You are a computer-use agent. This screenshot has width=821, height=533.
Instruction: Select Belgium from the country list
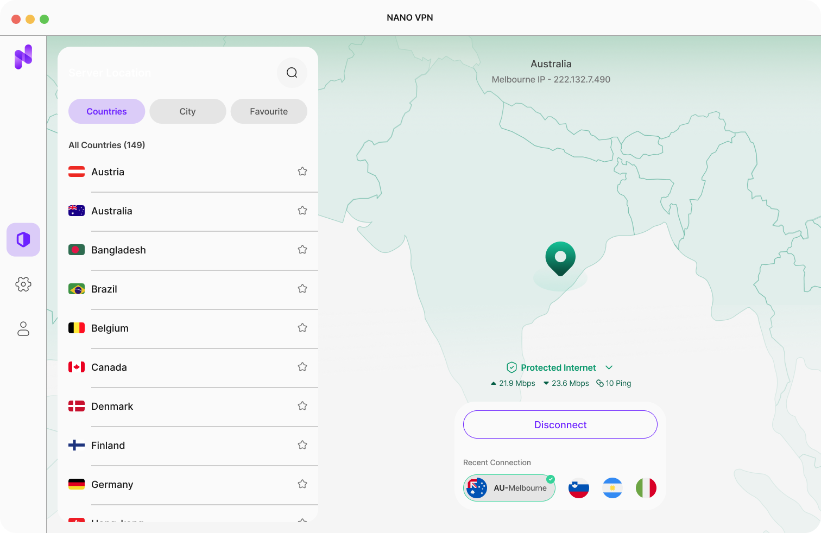point(188,328)
